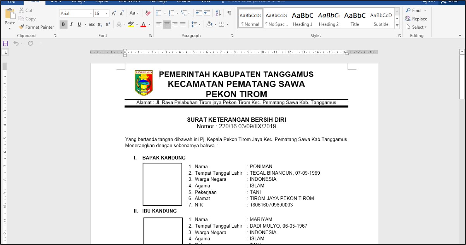The image size is (466, 245).
Task: Open the Mailings ribbon tab
Action: 158,2
